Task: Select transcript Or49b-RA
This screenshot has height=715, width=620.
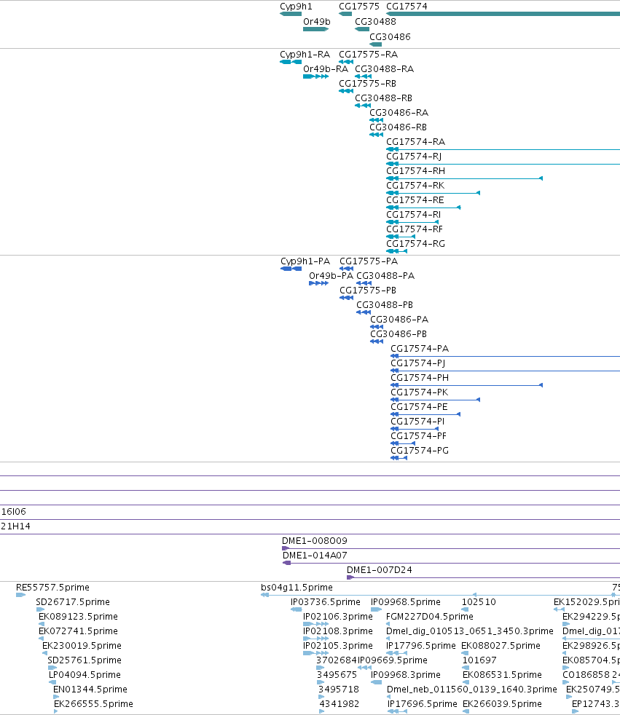Action: pyautogui.click(x=315, y=76)
